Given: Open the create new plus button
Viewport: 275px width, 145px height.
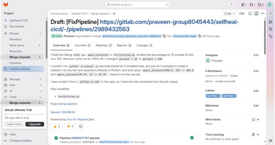Looking at the screenshot, I should (x=232, y=5).
